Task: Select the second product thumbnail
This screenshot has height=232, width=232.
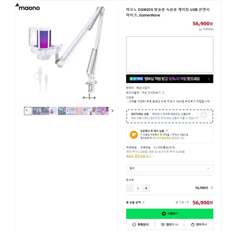Action: click(x=37, y=111)
